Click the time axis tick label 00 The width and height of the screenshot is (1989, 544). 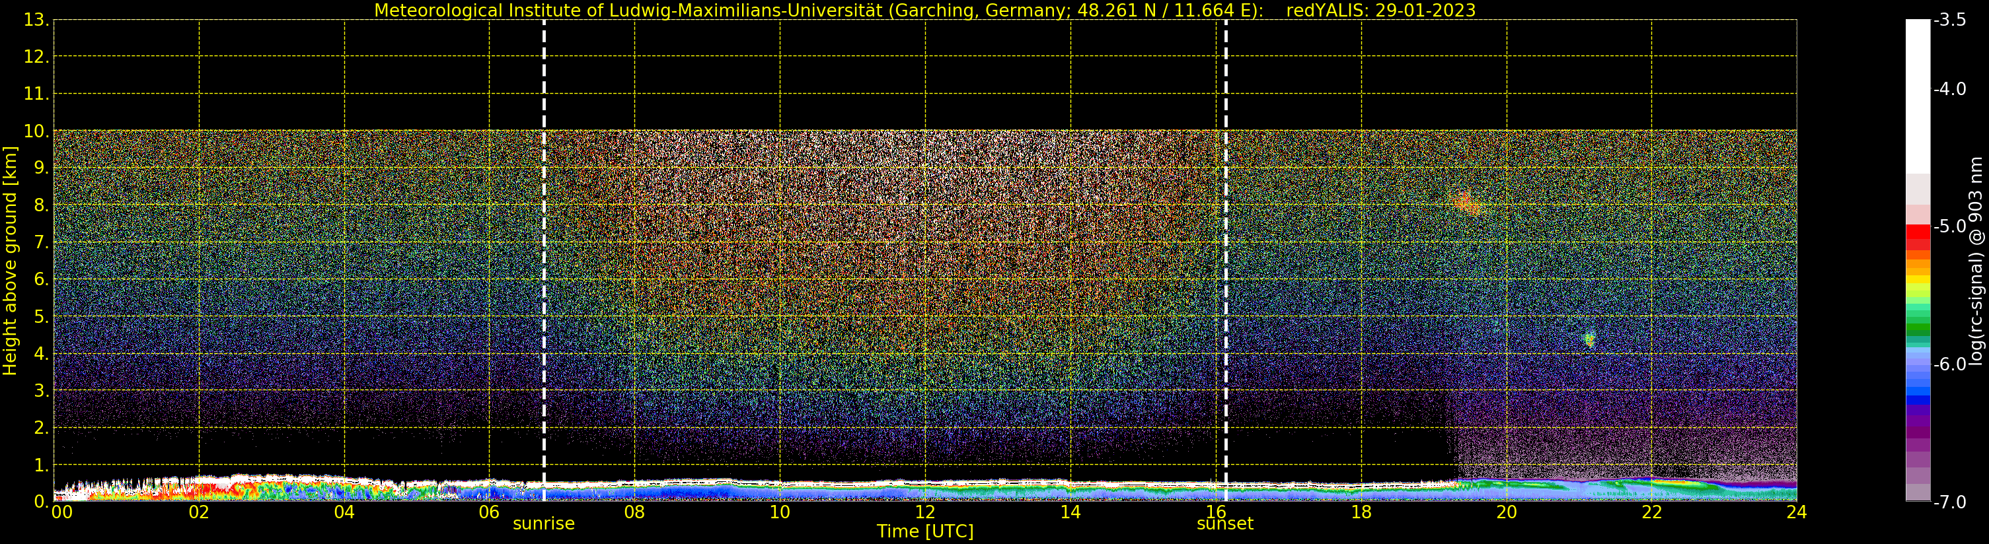coord(61,512)
